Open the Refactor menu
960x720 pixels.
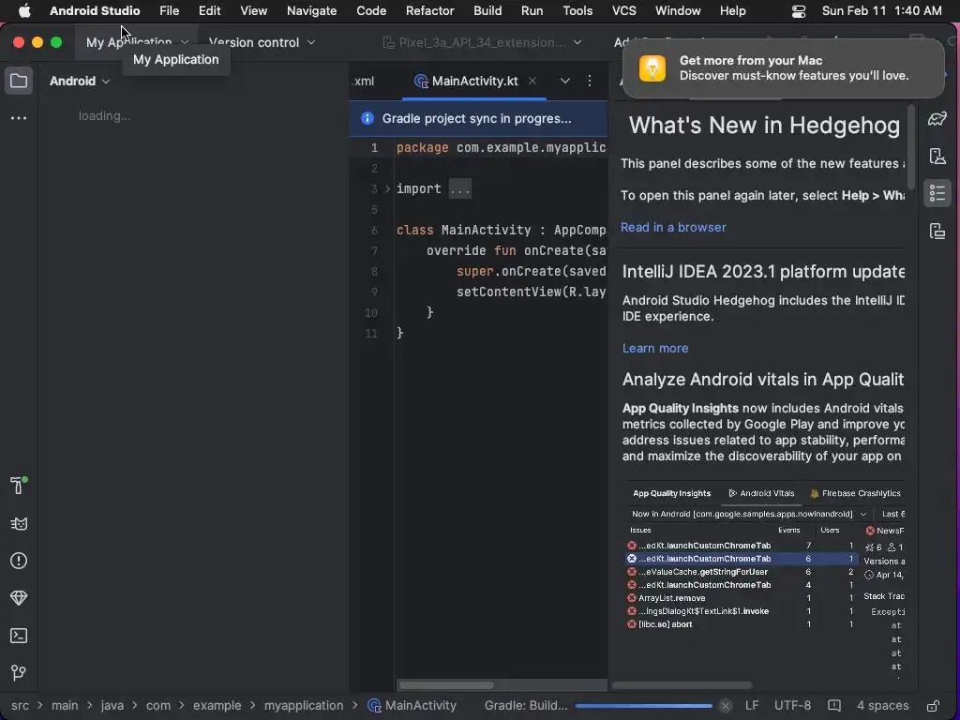pos(429,10)
